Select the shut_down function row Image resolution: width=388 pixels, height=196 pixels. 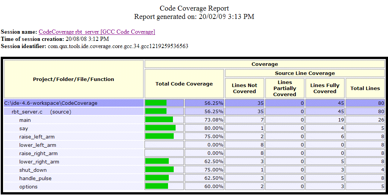pyautogui.click(x=33, y=170)
